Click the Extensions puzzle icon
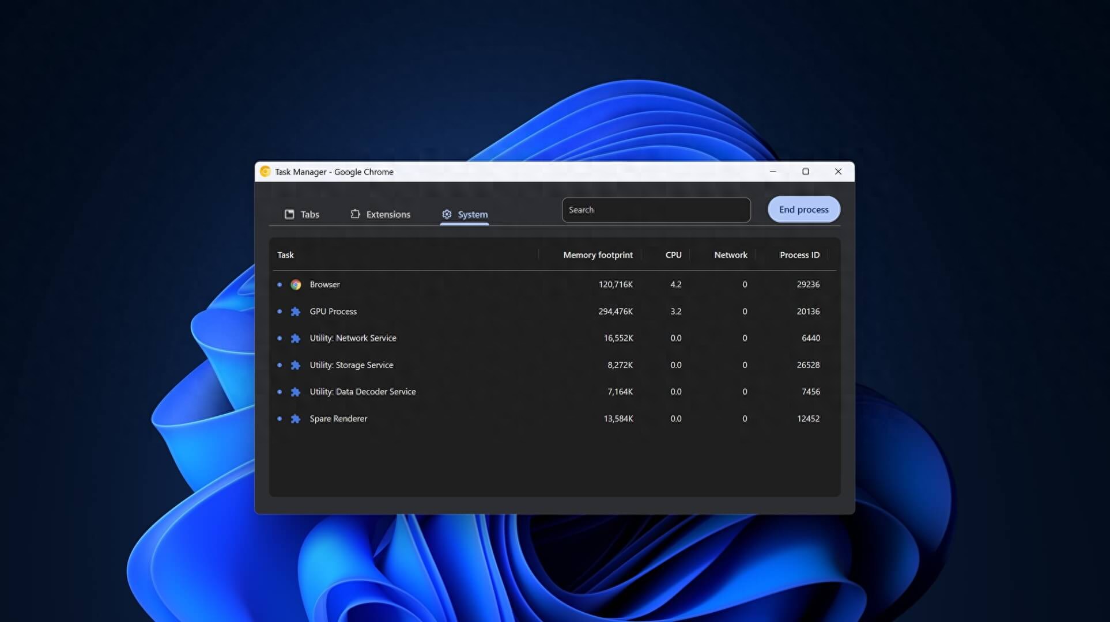1110x622 pixels. click(x=355, y=214)
